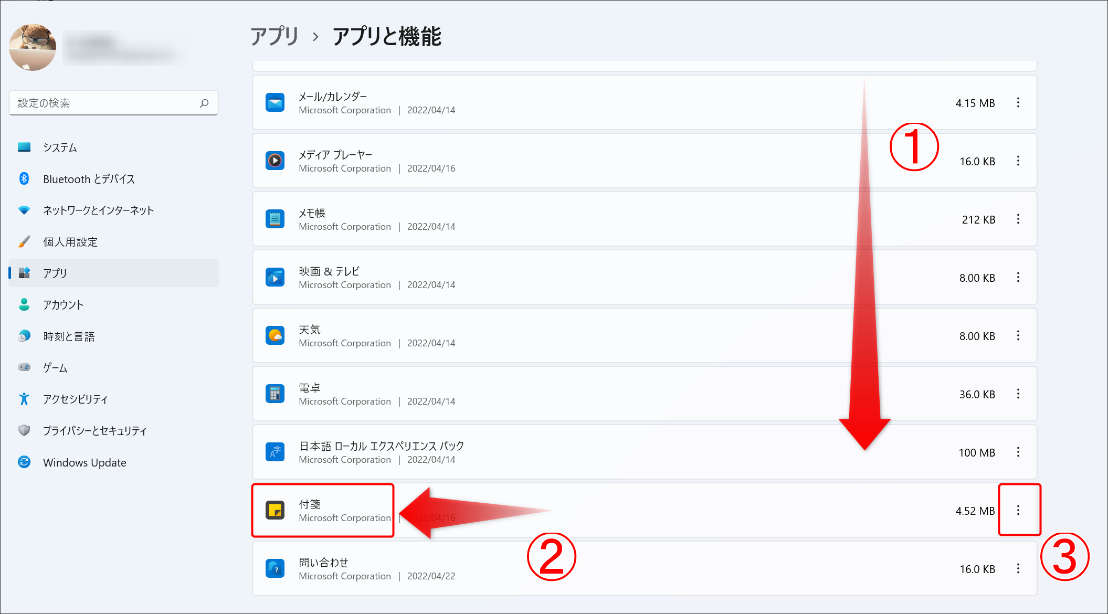The image size is (1108, 614).
Task: Click the 映画 & テレビ app name
Action: coord(329,271)
